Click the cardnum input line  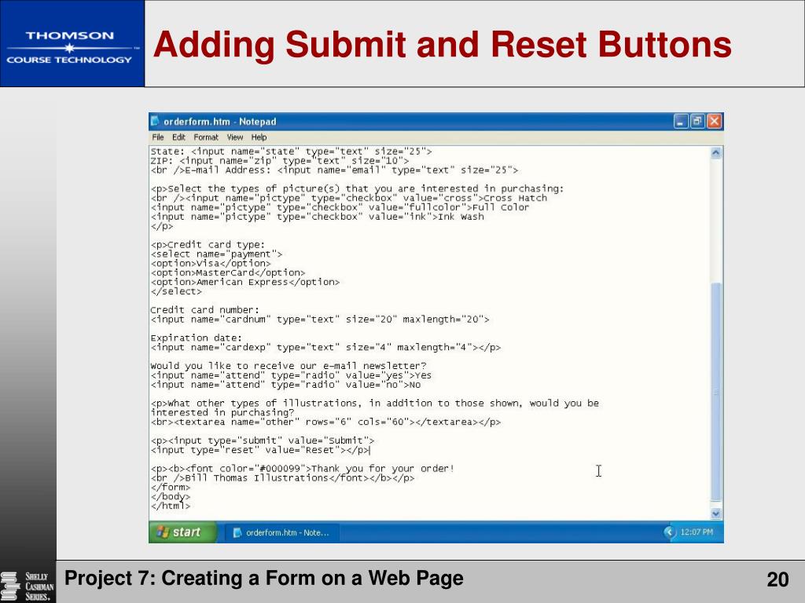(x=320, y=320)
